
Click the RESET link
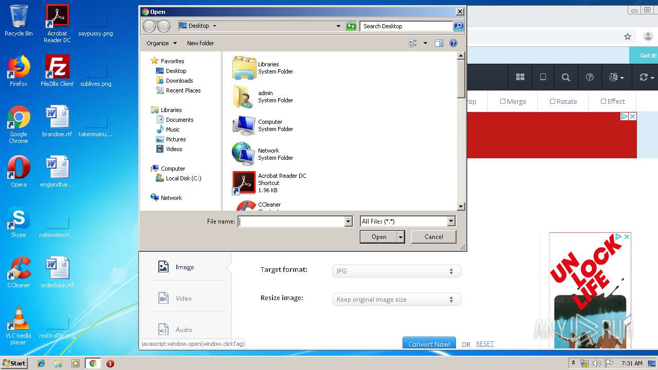tap(485, 344)
